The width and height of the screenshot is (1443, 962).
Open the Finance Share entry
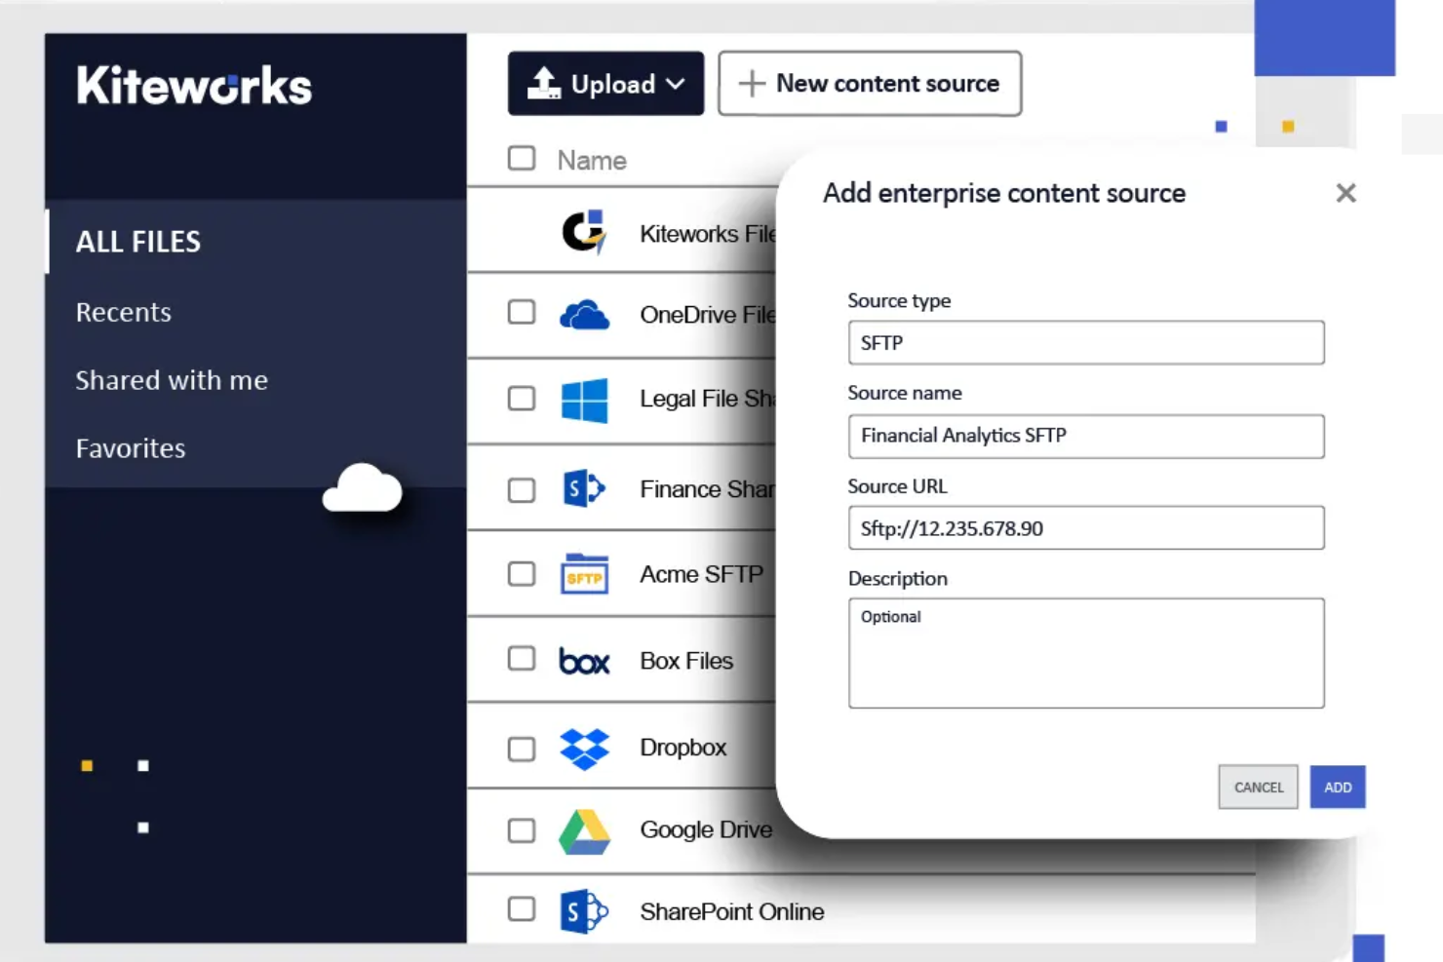pos(708,489)
